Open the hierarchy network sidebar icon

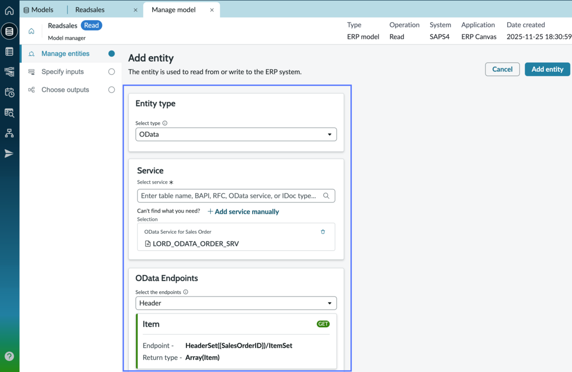10,133
